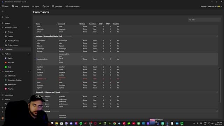Viewport: 224px width, 126px height.
Task: Toggle the sidebar collapse icon above Home
Action: [2, 11]
